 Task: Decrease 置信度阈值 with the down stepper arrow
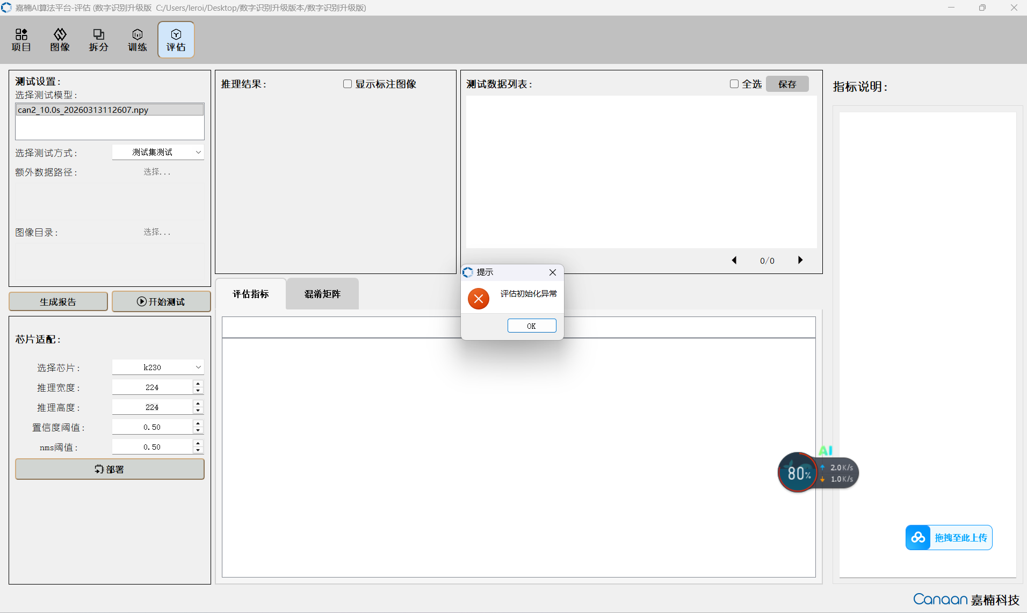pyautogui.click(x=198, y=430)
